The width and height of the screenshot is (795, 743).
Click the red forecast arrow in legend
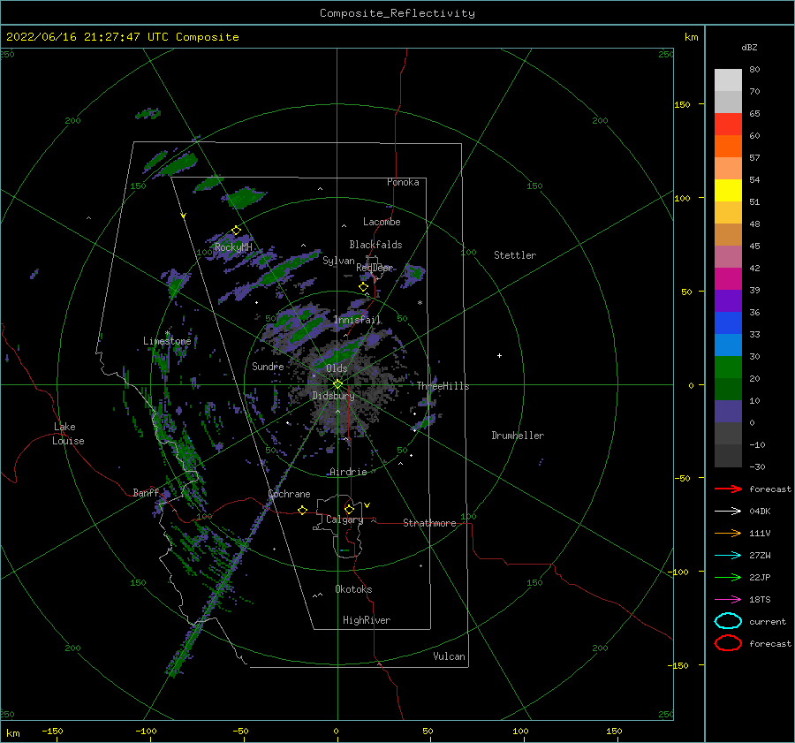pos(728,489)
